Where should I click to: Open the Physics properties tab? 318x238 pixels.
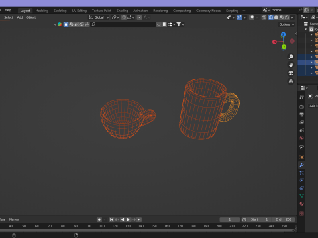pyautogui.click(x=301, y=180)
